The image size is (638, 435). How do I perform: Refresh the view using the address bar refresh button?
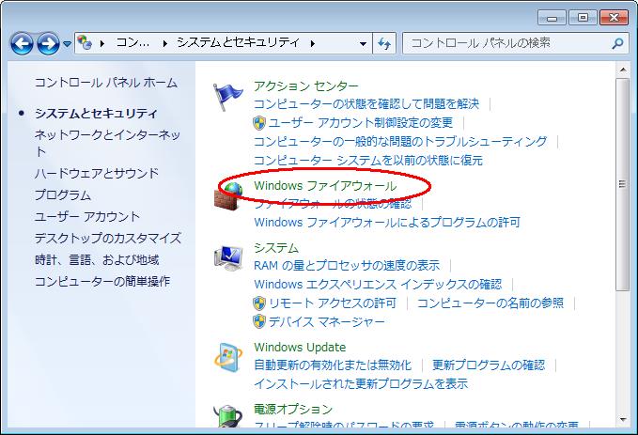point(383,43)
